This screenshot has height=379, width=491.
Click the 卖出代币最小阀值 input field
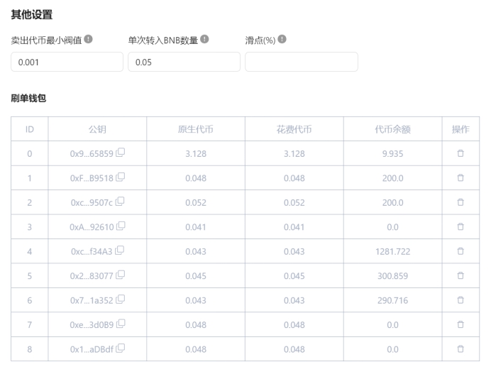67,62
